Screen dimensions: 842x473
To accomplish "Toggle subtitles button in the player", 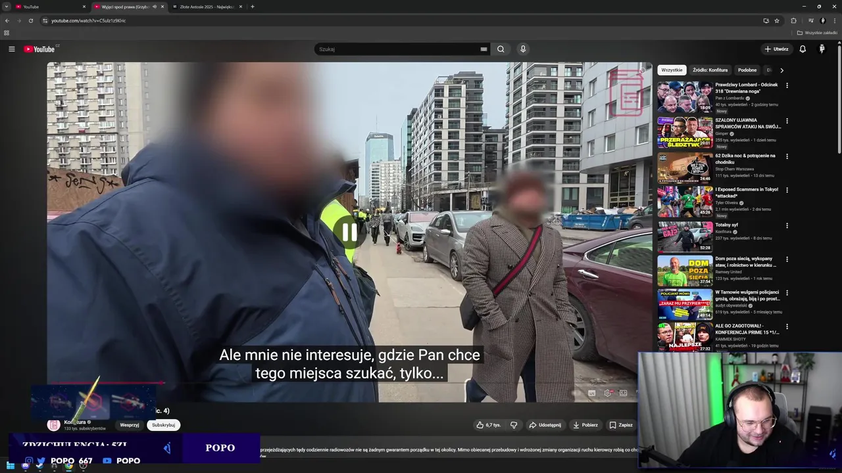I will [592, 393].
